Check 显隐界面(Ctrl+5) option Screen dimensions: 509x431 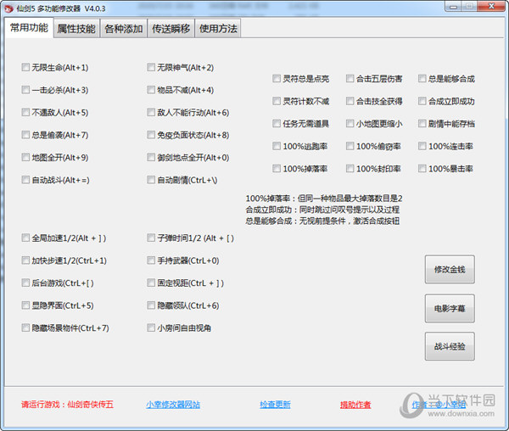point(25,305)
